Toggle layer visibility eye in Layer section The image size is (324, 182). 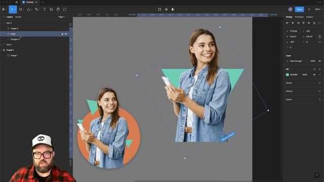(319, 61)
